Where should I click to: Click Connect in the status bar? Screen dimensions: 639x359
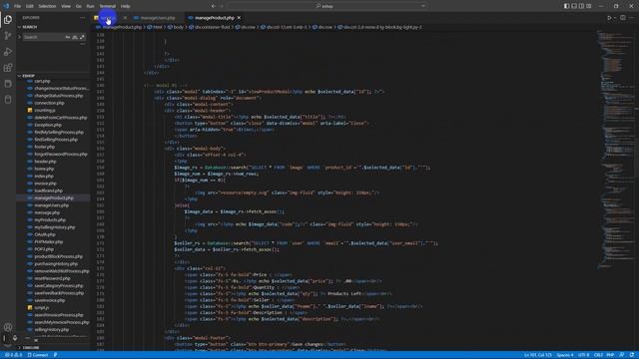(38, 355)
